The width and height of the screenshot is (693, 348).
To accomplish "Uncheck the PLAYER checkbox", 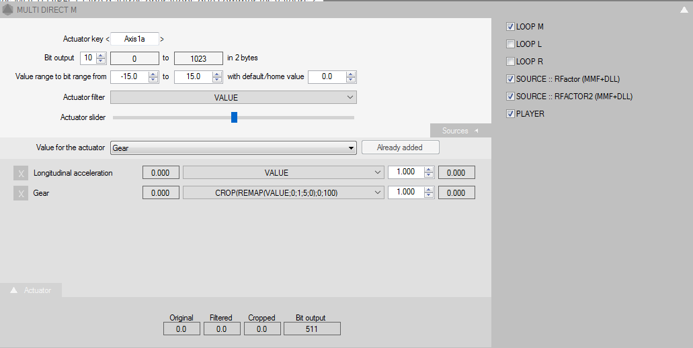I will pos(511,114).
